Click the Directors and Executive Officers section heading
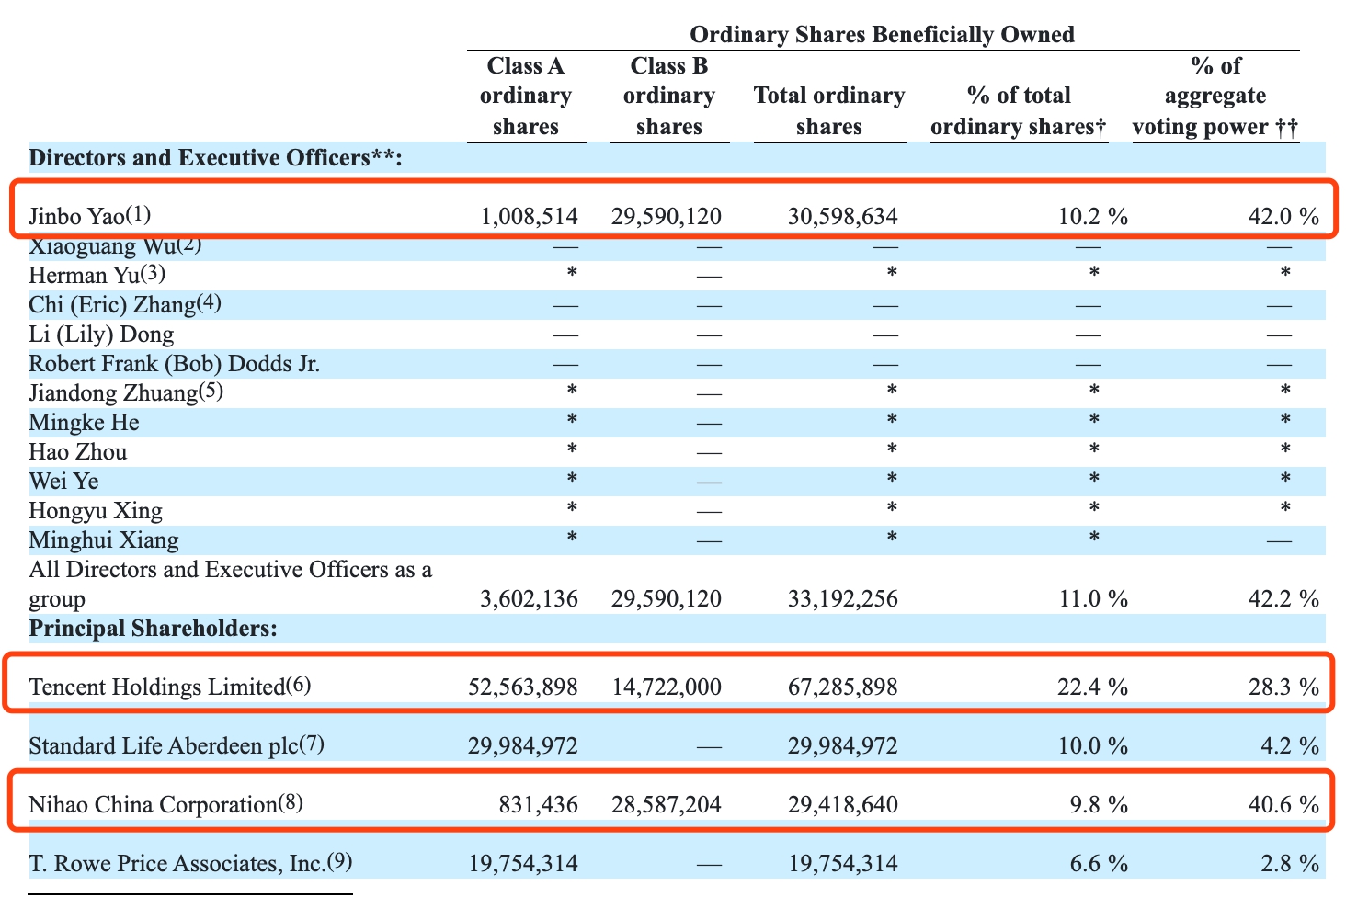Image resolution: width=1346 pixels, height=897 pixels. click(215, 158)
